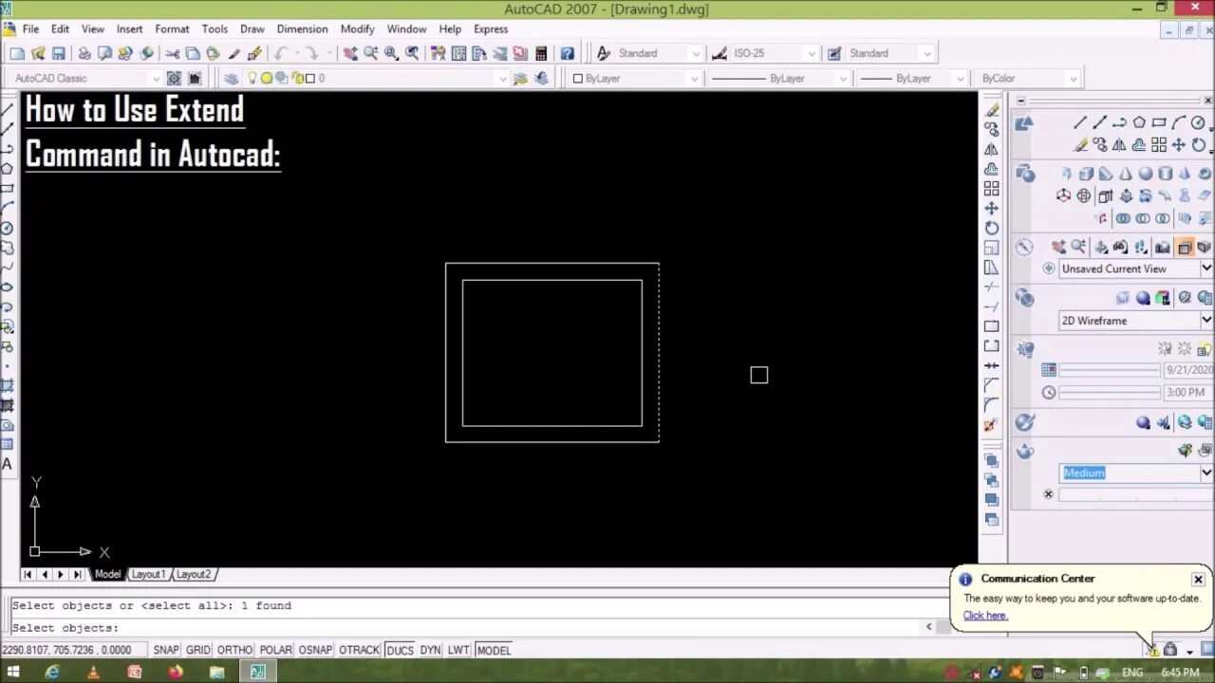Open the Dimension menu

(303, 28)
